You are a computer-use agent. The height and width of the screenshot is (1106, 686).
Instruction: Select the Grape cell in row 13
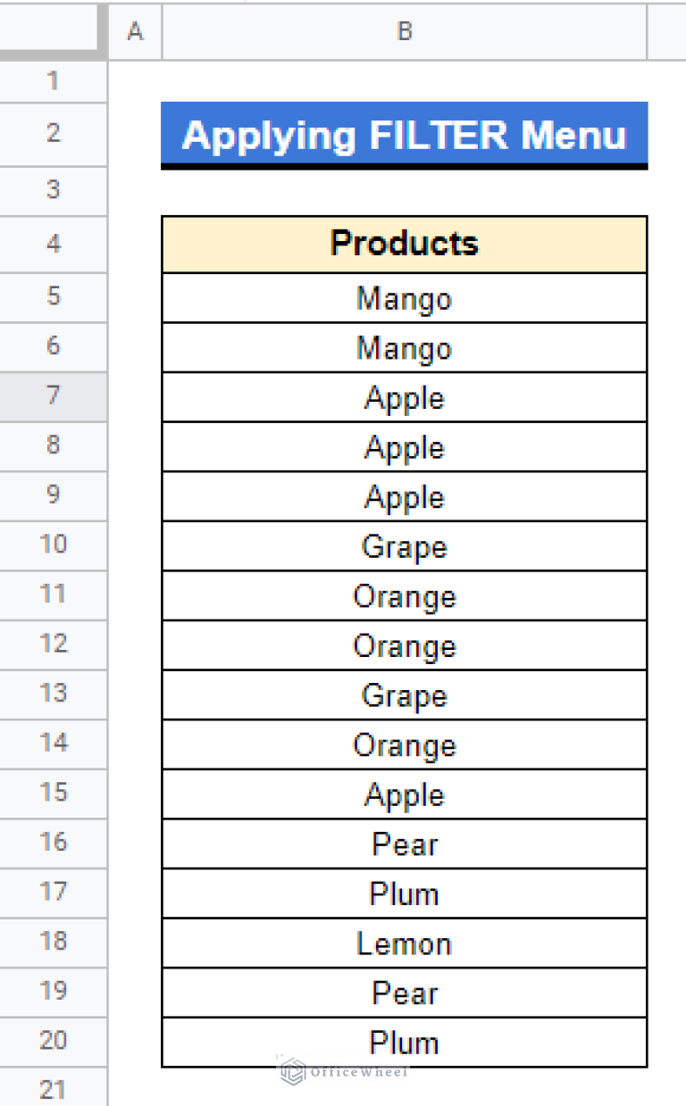click(x=404, y=695)
